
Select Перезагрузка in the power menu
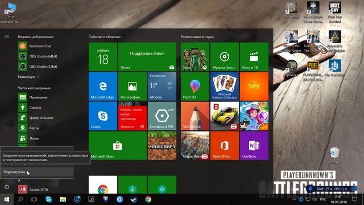click(36, 172)
